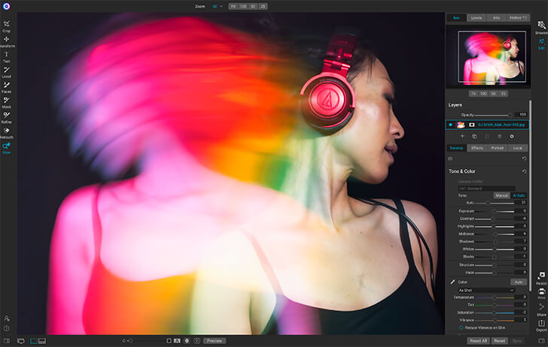
Task: Click the duplicate layer icon
Action: [x=474, y=137]
